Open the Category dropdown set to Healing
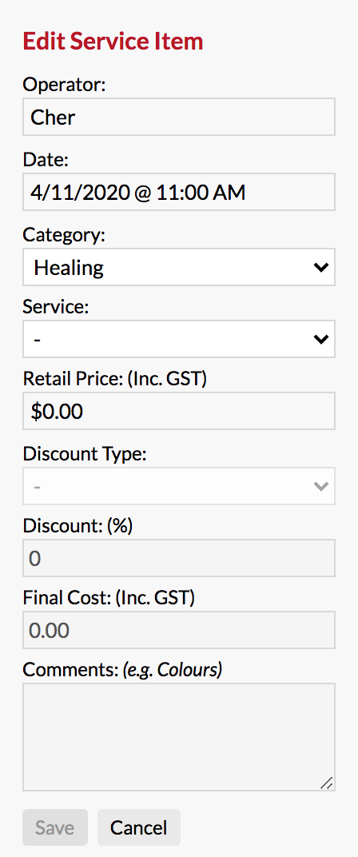The width and height of the screenshot is (358, 857). (x=179, y=267)
